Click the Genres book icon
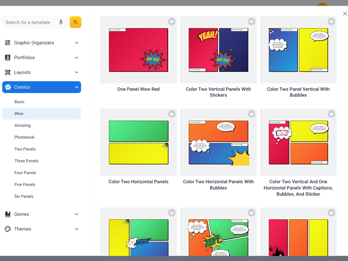348x261 pixels. [x=8, y=214]
